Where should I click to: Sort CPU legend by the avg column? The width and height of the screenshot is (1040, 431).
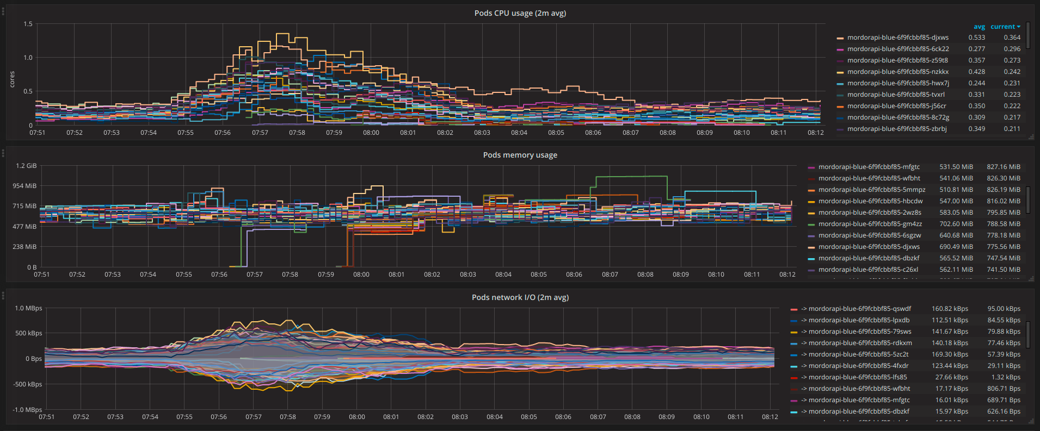click(979, 27)
